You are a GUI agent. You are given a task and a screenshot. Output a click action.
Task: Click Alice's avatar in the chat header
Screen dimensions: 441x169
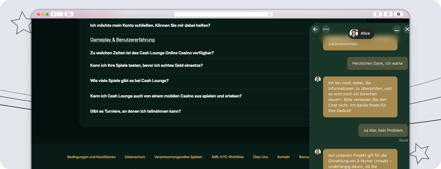[x=353, y=33]
